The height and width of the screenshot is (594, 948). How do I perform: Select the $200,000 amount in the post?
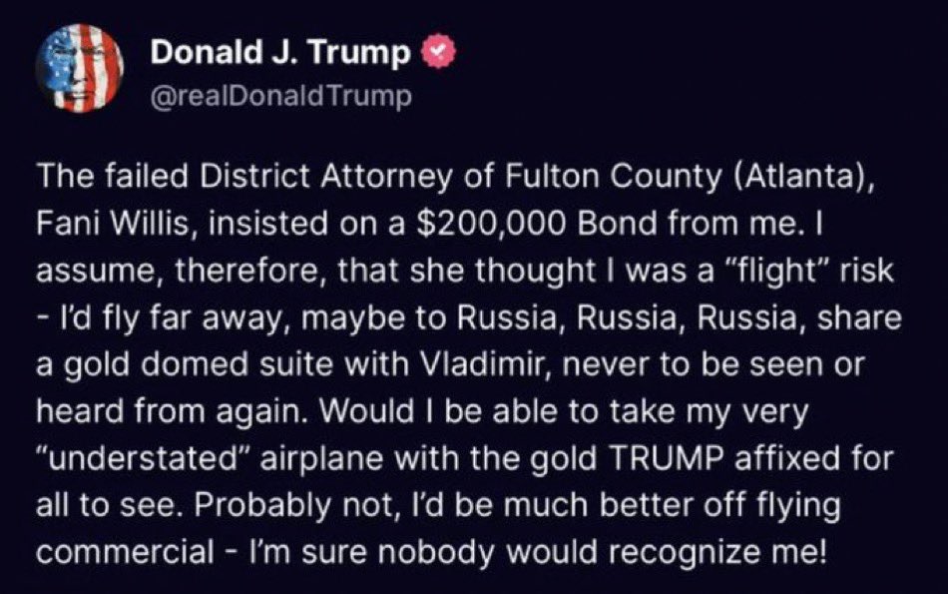pyautogui.click(x=492, y=224)
